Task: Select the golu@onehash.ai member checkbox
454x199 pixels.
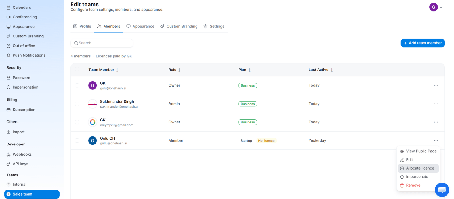Action: (77, 85)
